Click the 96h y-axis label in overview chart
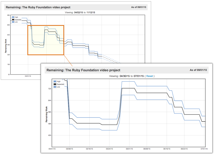This screenshot has height=155, width=214. [x=8, y=15]
